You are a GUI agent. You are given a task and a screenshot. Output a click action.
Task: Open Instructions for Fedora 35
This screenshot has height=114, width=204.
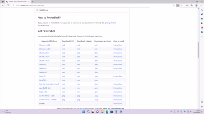click(118, 92)
